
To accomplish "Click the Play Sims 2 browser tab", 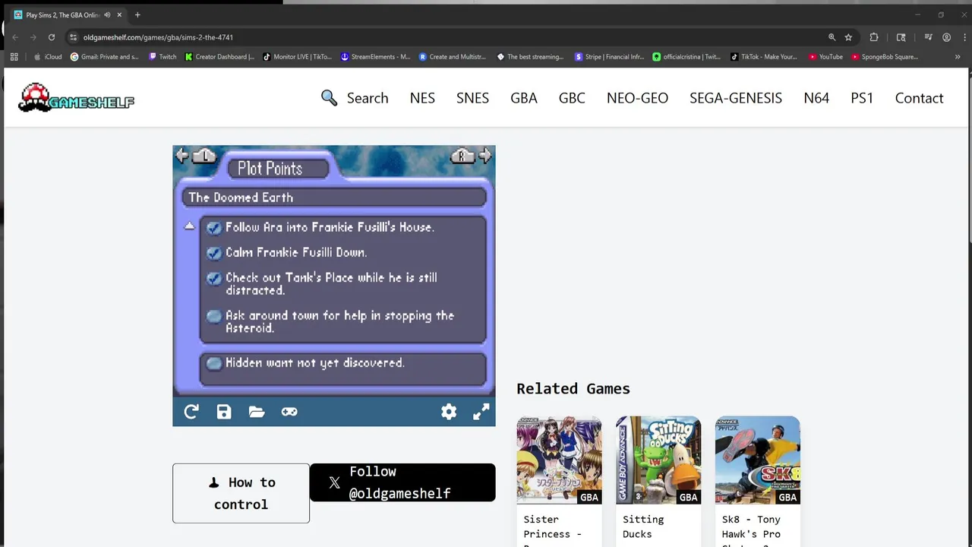I will click(x=68, y=15).
